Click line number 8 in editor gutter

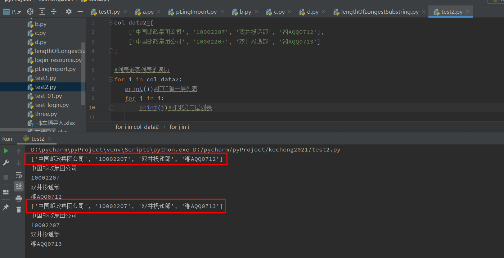pyautogui.click(x=93, y=89)
